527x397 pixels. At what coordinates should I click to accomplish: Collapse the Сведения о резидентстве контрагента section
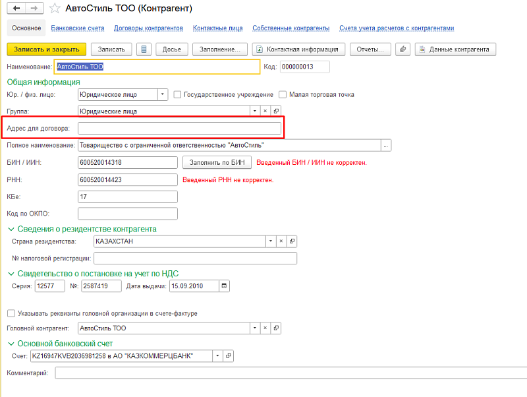pos(11,229)
